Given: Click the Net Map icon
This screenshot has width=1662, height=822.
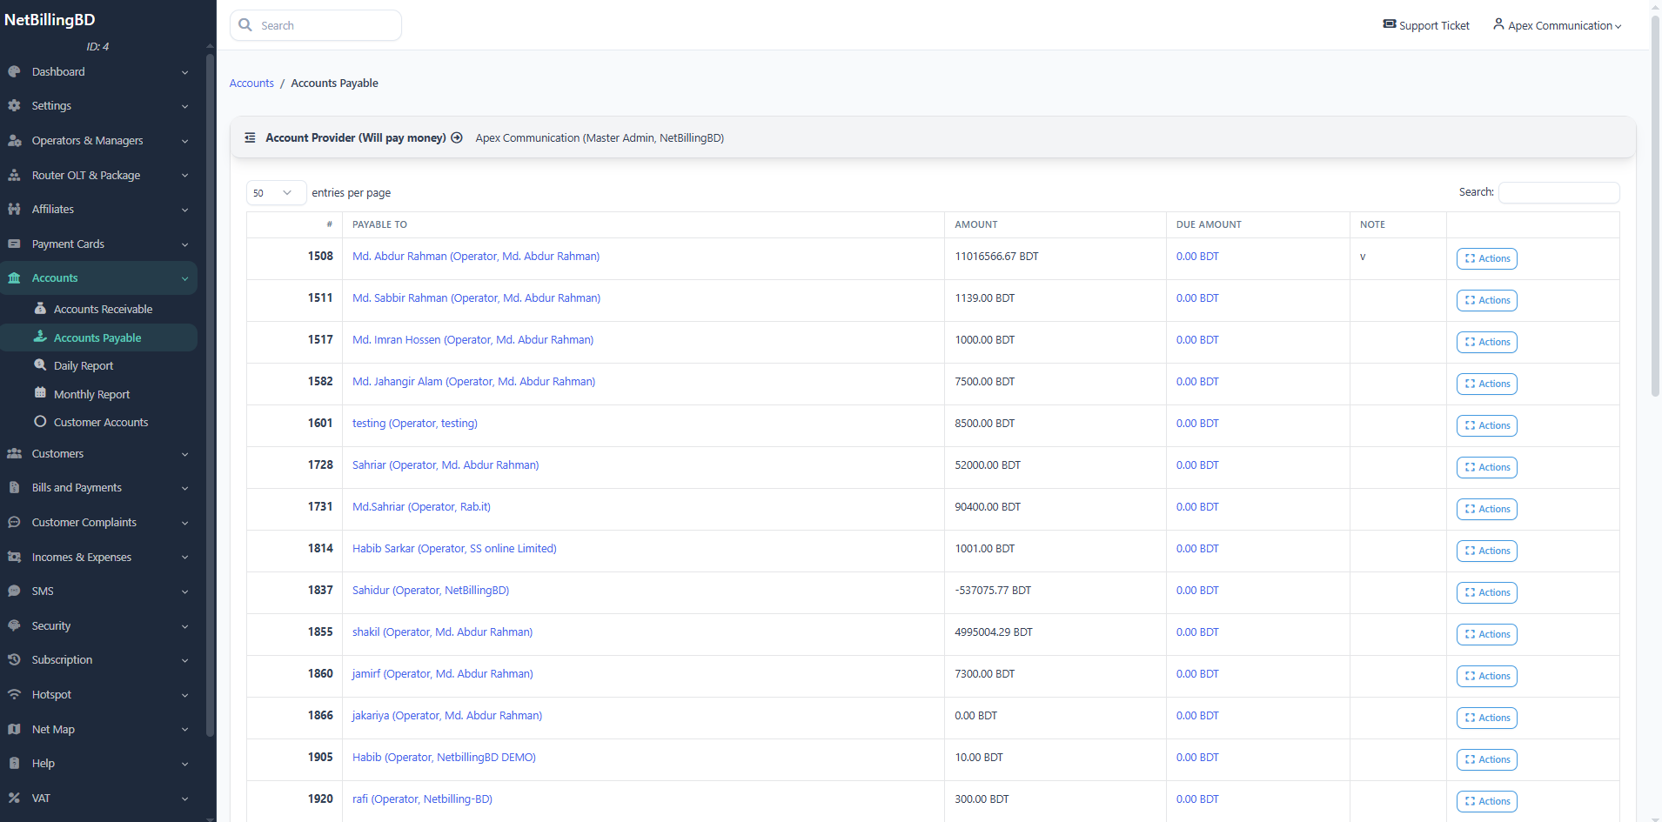Looking at the screenshot, I should point(14,729).
